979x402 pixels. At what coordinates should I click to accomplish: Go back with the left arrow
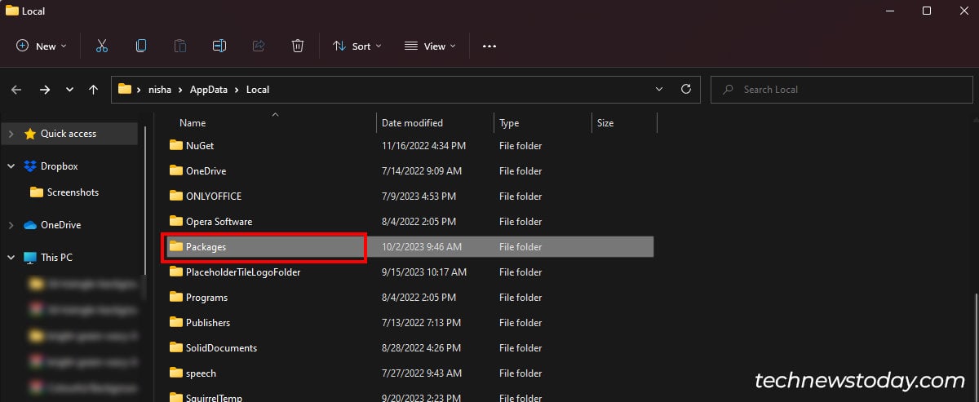pos(16,90)
